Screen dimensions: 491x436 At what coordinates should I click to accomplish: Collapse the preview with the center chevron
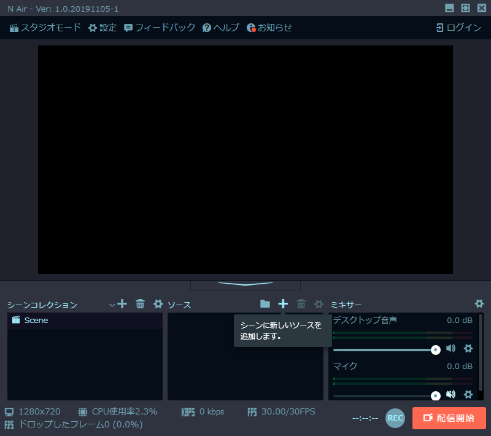tap(245, 282)
